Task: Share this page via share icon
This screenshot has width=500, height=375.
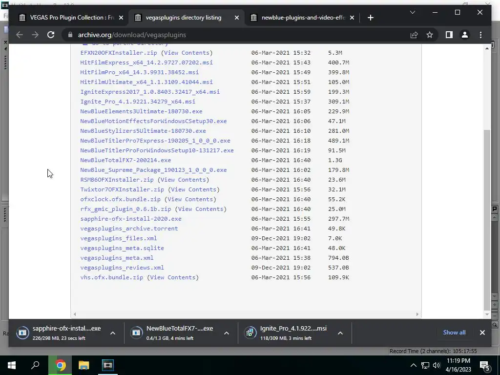Action: click(x=414, y=35)
